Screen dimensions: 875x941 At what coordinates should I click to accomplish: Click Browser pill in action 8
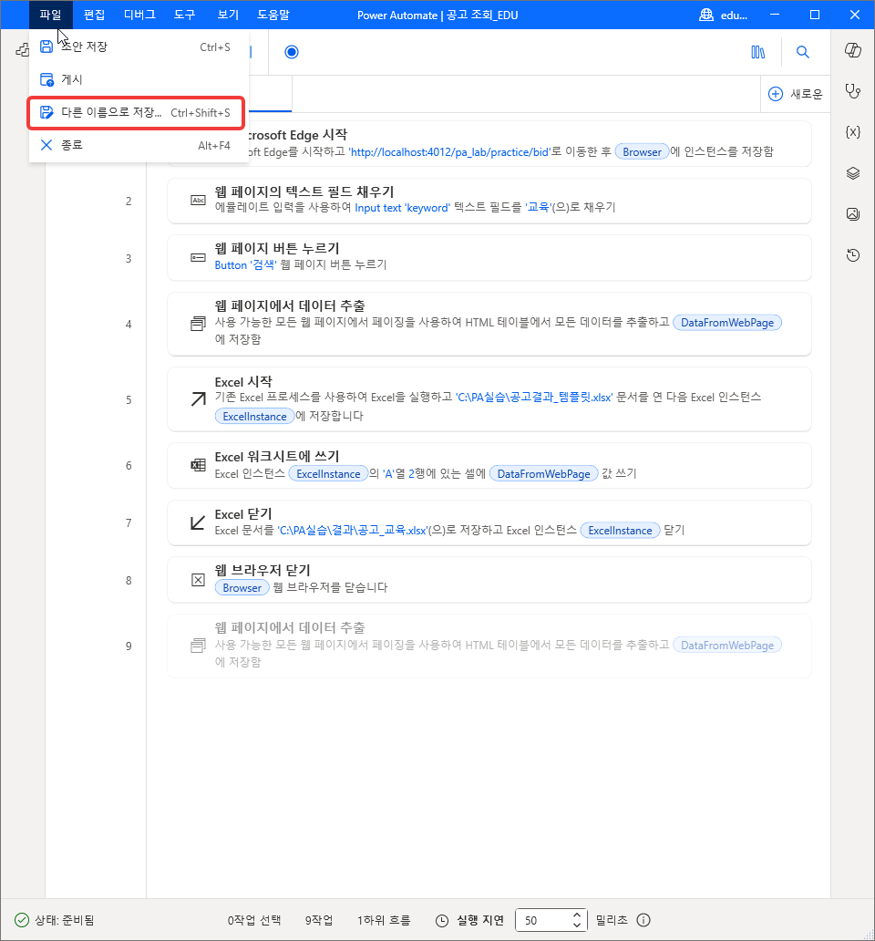[242, 587]
